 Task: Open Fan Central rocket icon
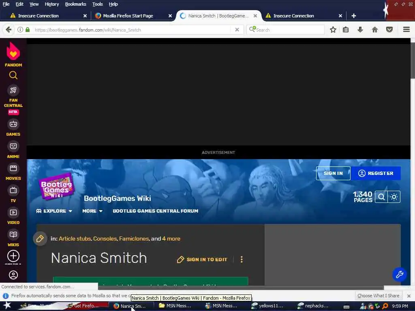click(13, 90)
